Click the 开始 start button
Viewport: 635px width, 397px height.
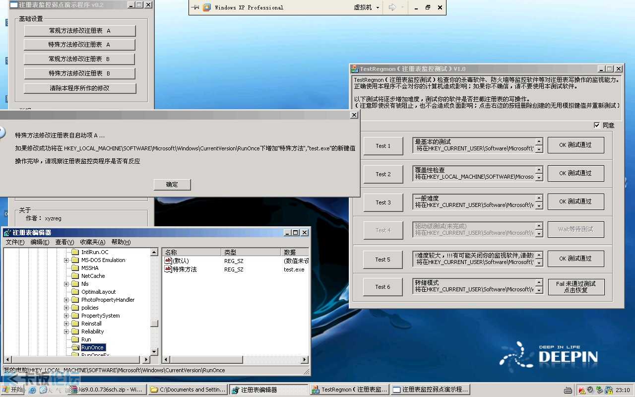point(13,390)
